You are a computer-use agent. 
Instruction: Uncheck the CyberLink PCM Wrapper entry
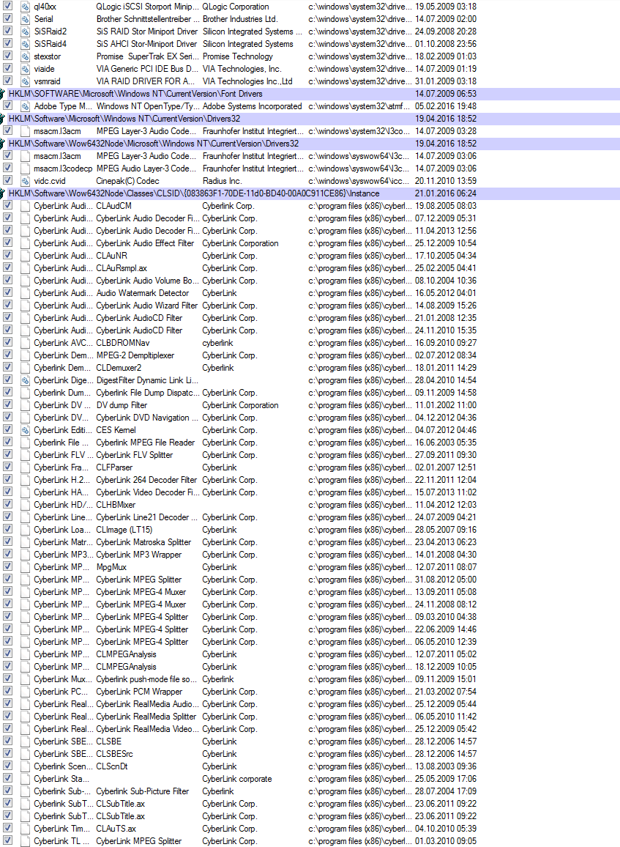pos(7,691)
